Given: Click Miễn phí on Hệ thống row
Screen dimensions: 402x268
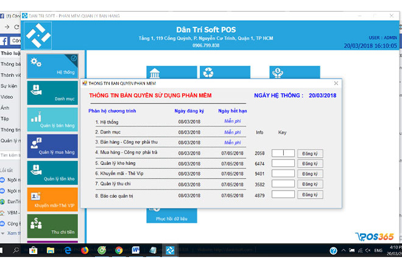Looking at the screenshot, I should (233, 121).
